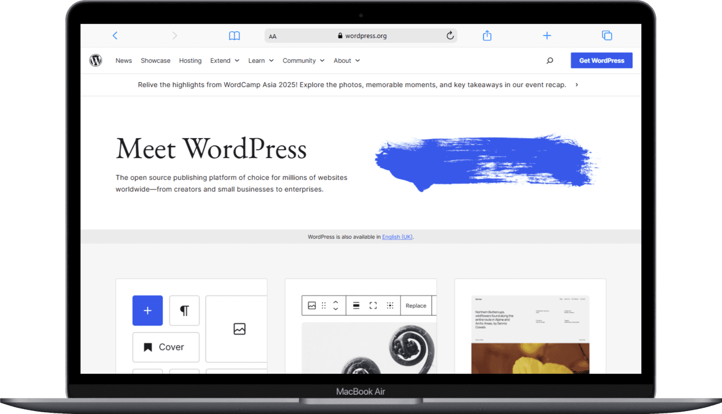This screenshot has height=414, width=722.
Task: Open the Safari bookmarks book icon
Action: tap(235, 35)
